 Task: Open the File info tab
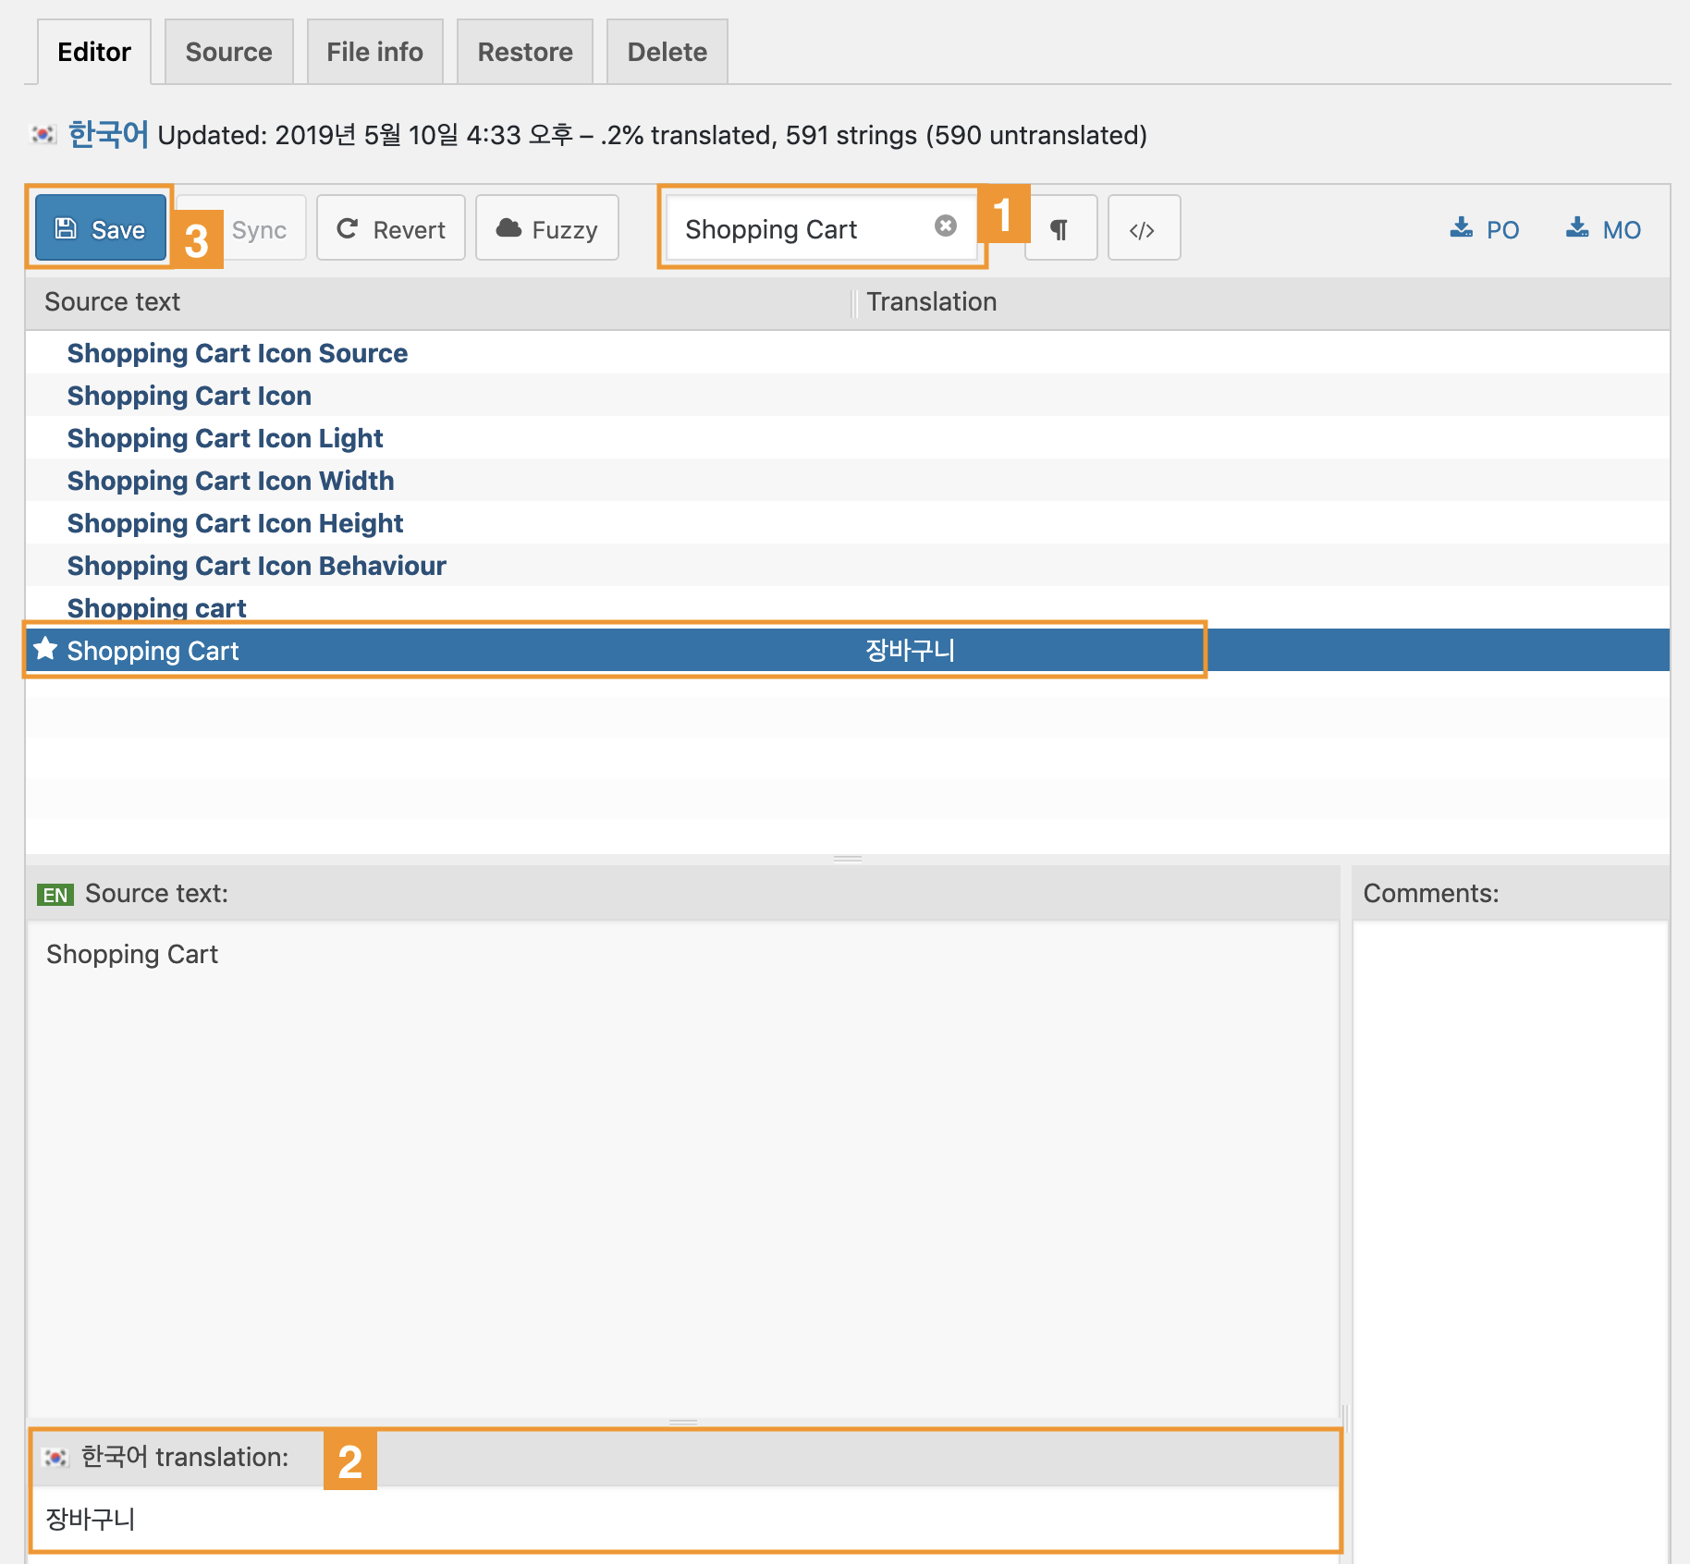(374, 52)
